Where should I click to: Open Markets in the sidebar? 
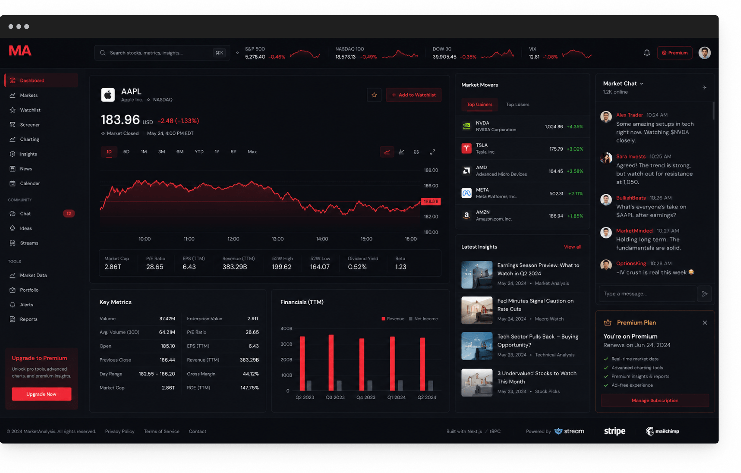(42, 95)
